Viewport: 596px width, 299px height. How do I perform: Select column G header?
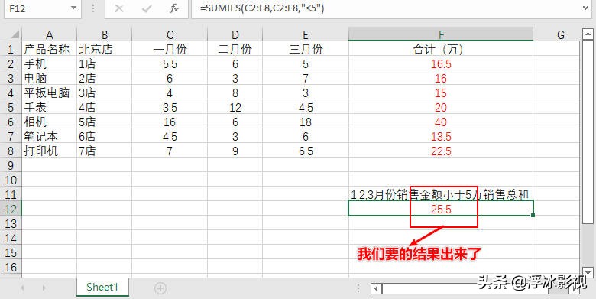pos(560,35)
